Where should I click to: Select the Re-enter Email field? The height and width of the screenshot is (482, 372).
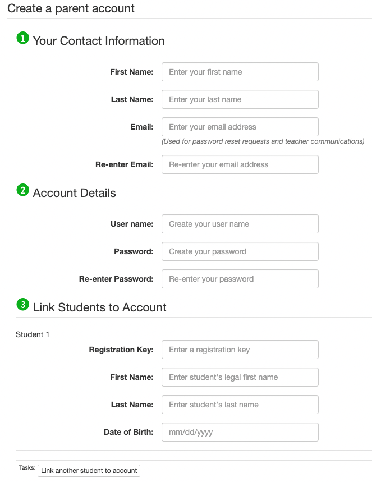[240, 164]
